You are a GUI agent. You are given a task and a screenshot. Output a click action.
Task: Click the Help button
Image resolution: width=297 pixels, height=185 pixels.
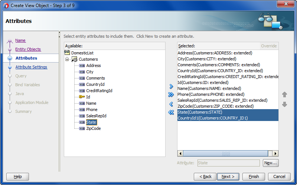point(17,177)
